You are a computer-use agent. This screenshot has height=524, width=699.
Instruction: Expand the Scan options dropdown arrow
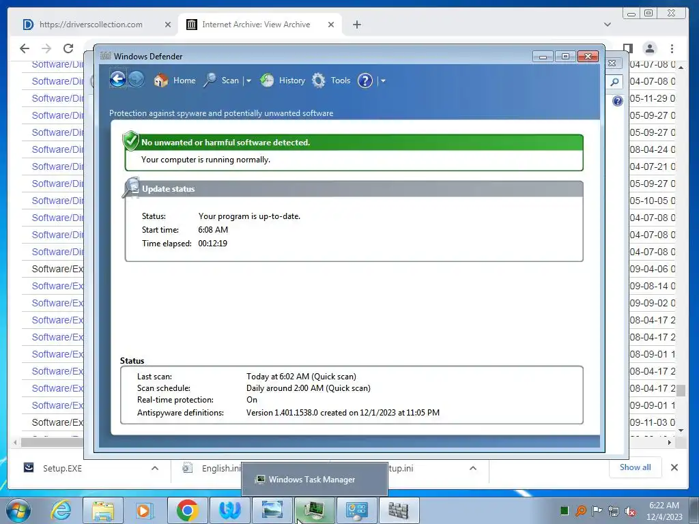pyautogui.click(x=248, y=81)
